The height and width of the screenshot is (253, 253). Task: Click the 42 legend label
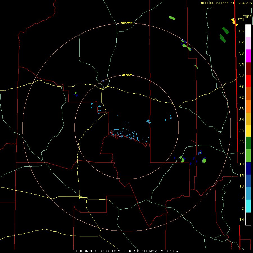point(241,98)
